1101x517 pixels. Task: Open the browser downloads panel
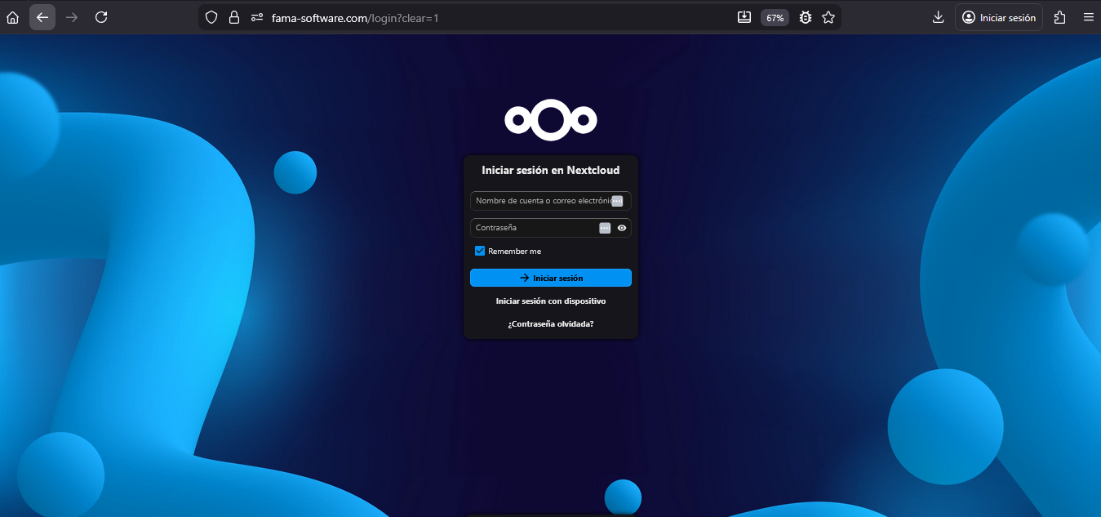(x=938, y=17)
